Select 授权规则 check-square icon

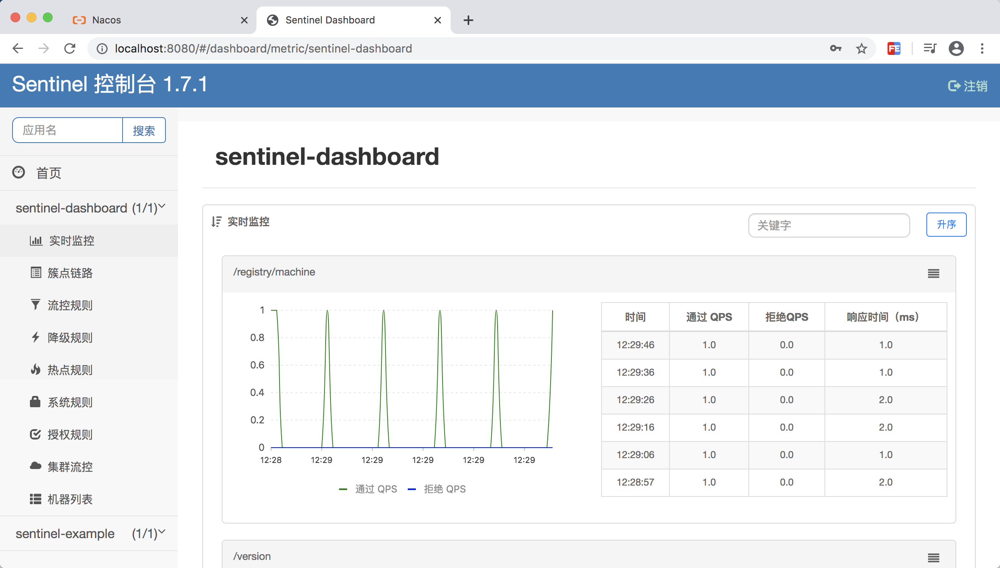(36, 434)
